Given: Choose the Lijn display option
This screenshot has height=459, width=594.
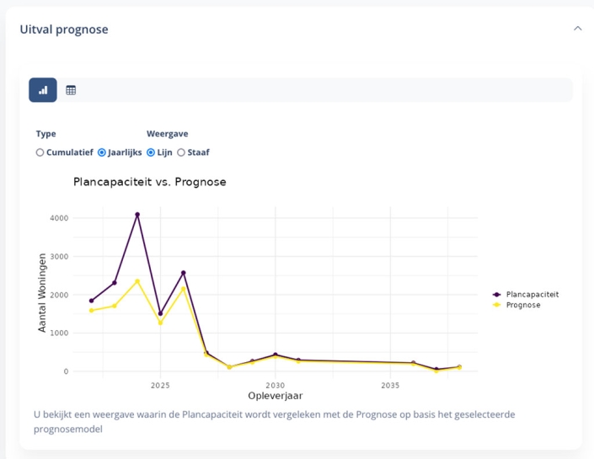Looking at the screenshot, I should coord(151,152).
